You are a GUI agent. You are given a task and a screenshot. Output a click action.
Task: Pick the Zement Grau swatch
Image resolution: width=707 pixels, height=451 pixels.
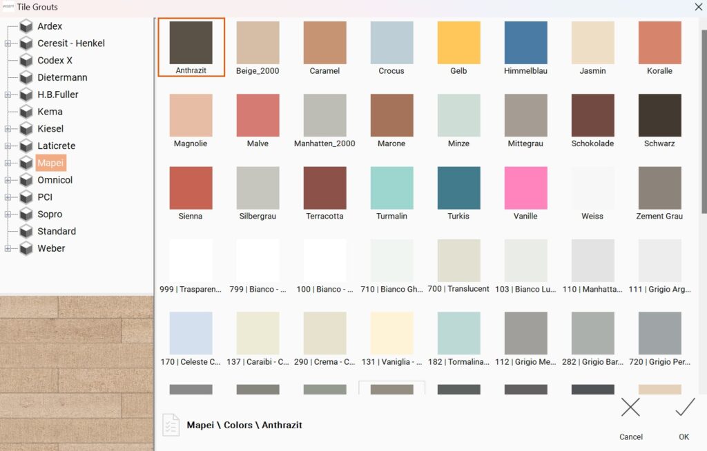pyautogui.click(x=659, y=188)
